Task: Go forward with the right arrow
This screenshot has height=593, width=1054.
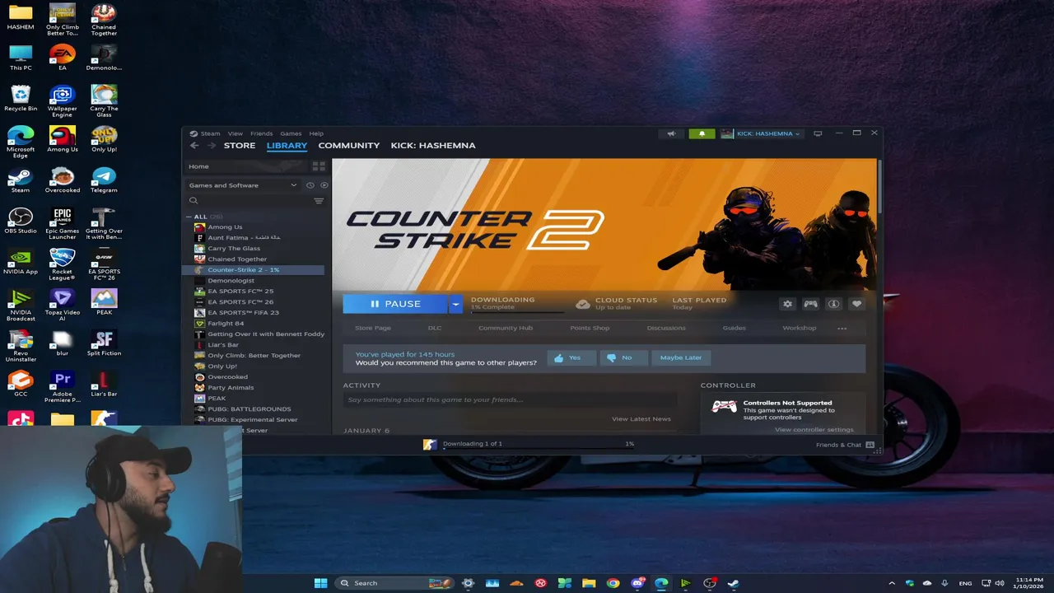Action: 212,146
